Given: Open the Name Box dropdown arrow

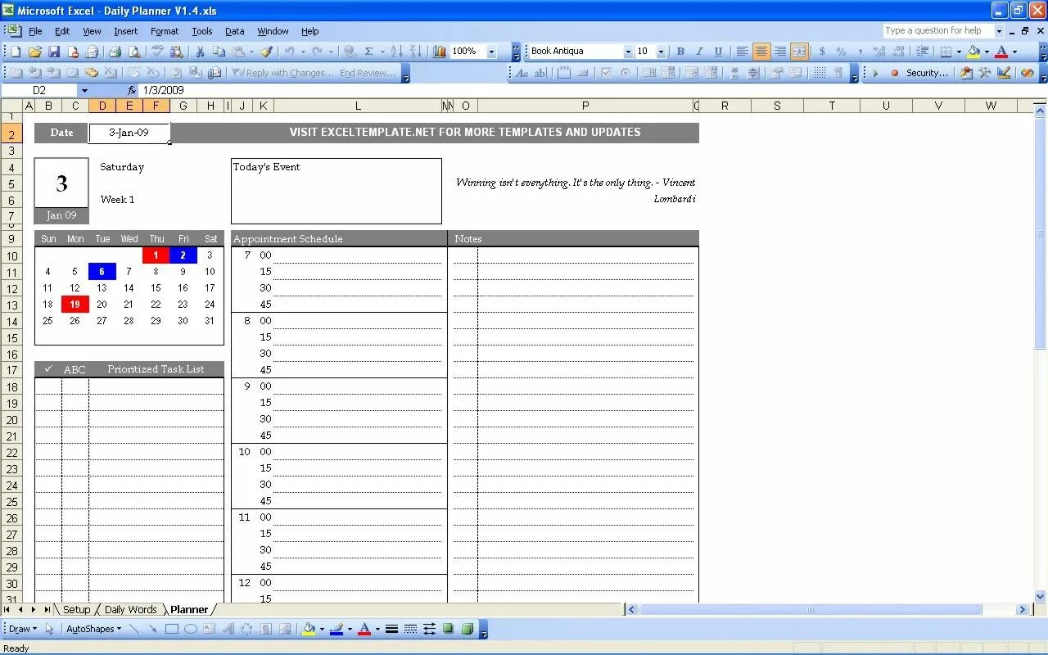Looking at the screenshot, I should point(84,90).
